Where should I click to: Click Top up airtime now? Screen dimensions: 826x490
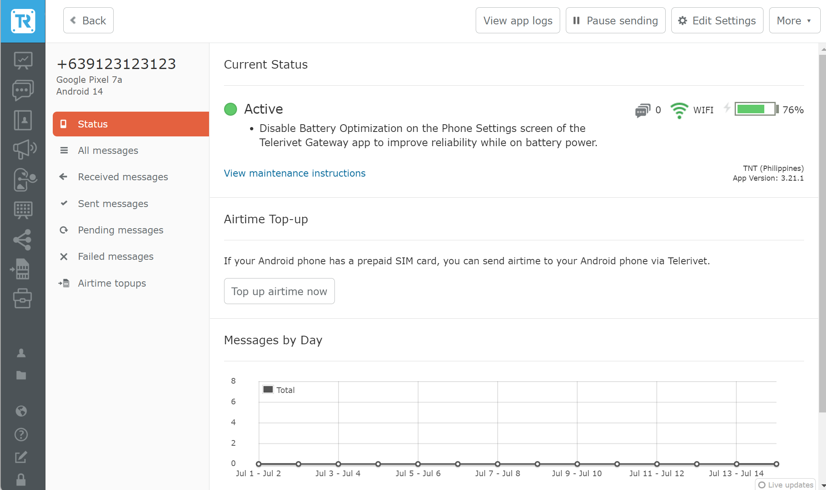[x=279, y=291]
